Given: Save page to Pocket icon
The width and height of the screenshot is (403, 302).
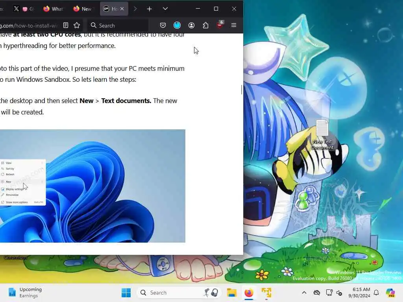Looking at the screenshot, I should point(163,25).
